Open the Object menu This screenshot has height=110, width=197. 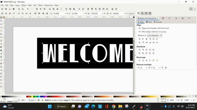pyautogui.click(x=24, y=5)
